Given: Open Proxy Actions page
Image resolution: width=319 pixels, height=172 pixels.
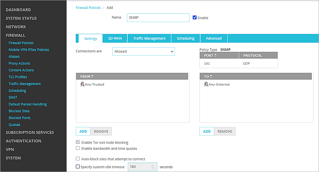Looking at the screenshot, I should point(19,63).
